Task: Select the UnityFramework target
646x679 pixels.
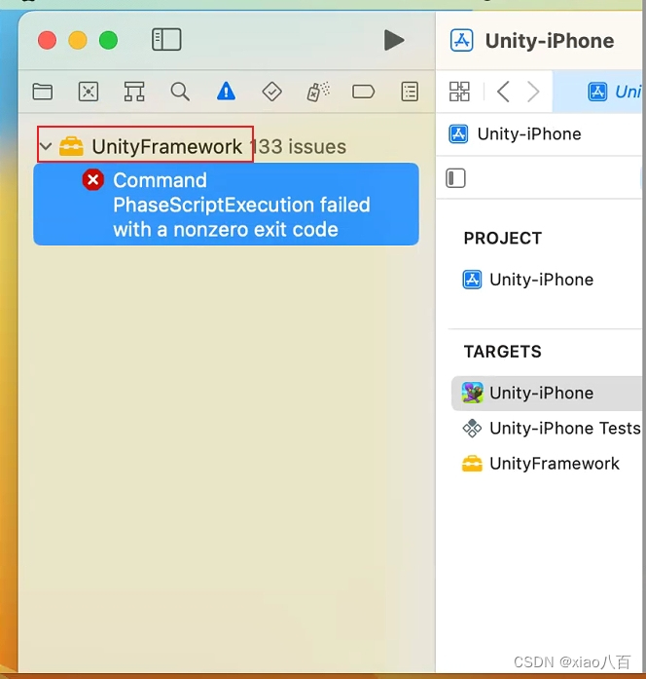Action: point(541,464)
